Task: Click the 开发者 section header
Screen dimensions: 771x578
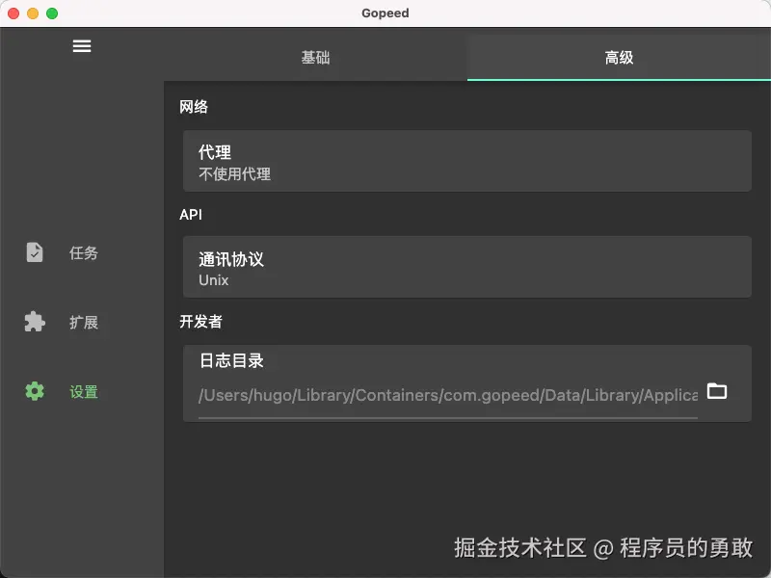Action: click(x=199, y=322)
